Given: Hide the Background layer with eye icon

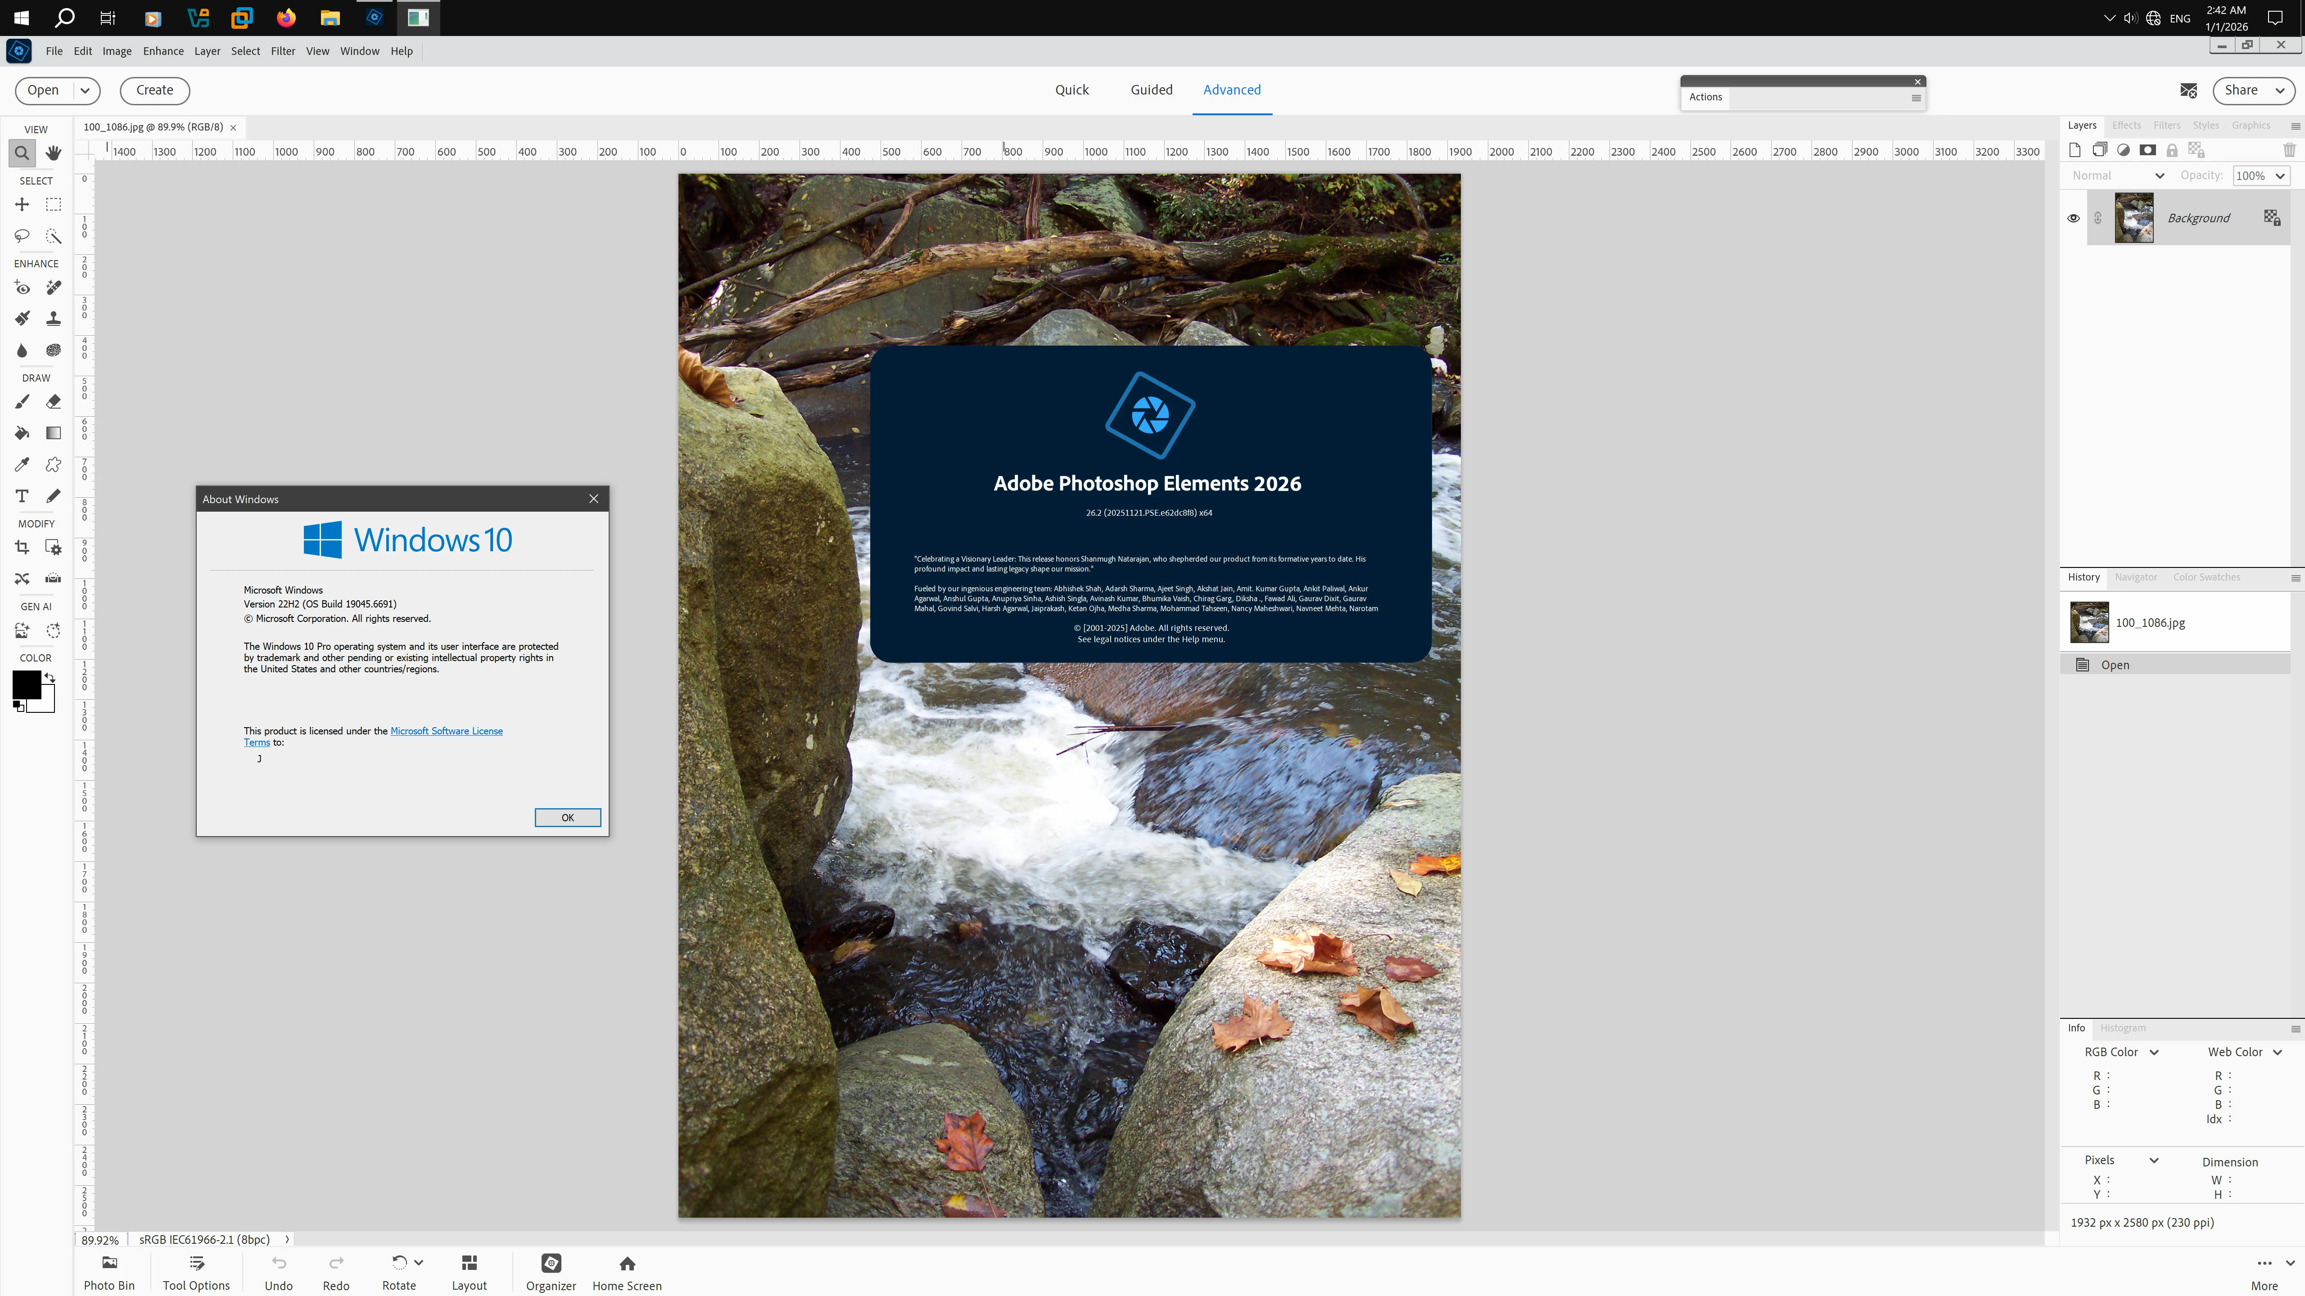Looking at the screenshot, I should (2073, 218).
